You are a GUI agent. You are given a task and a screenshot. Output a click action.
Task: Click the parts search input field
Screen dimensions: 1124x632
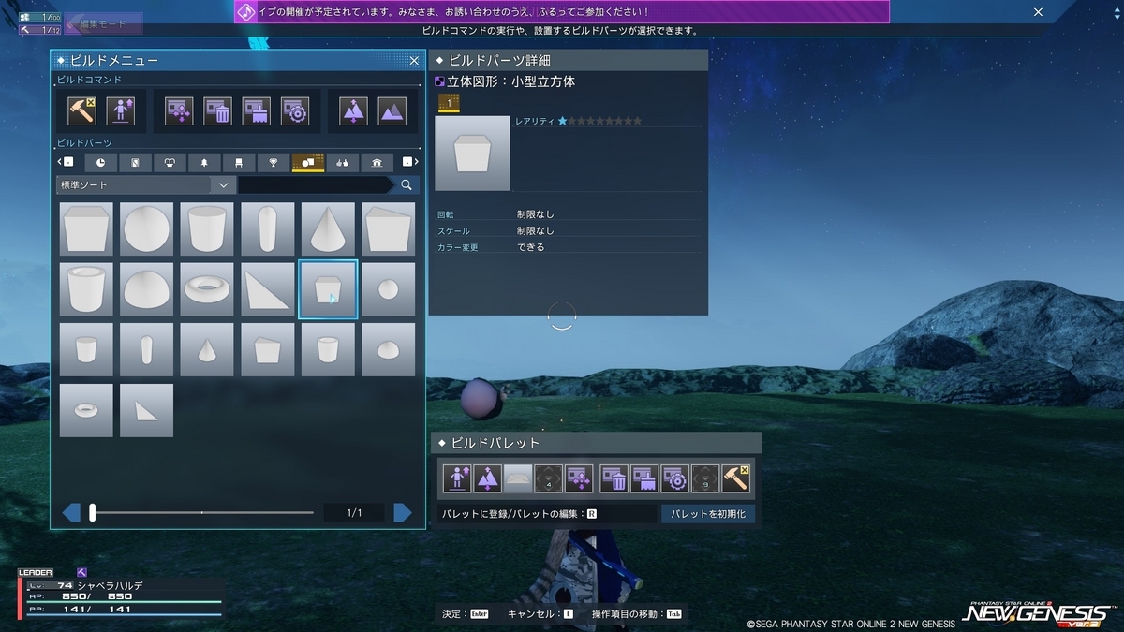pyautogui.click(x=316, y=185)
